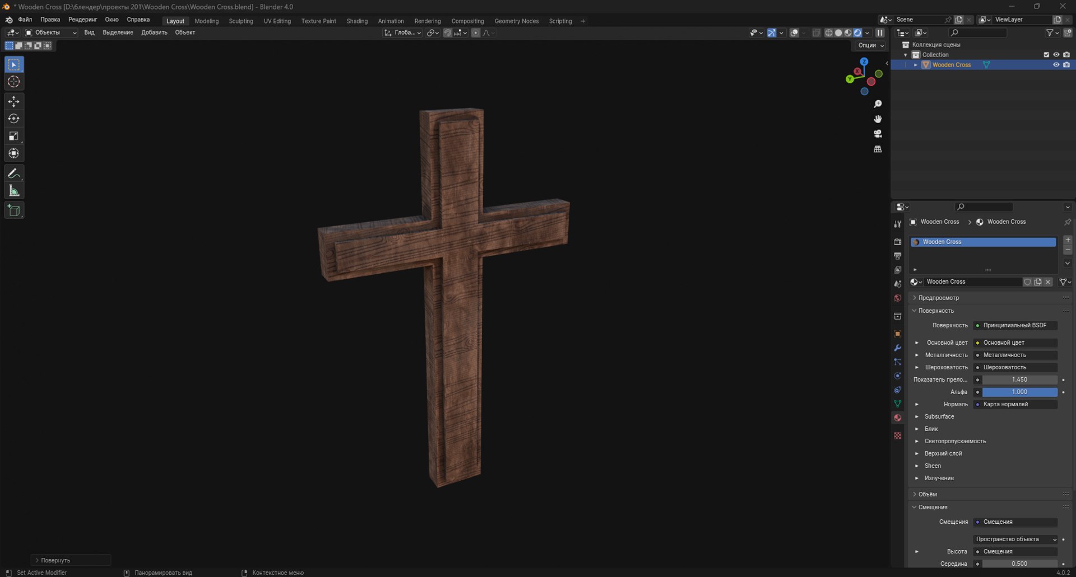
Task: Open the World properties tab
Action: pos(897,298)
